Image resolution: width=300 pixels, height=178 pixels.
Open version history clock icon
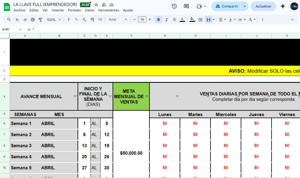174,6
